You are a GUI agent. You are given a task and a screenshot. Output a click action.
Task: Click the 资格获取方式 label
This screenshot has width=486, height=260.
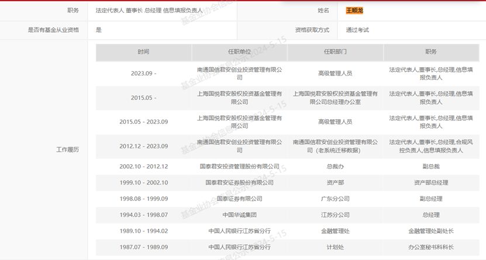point(312,30)
